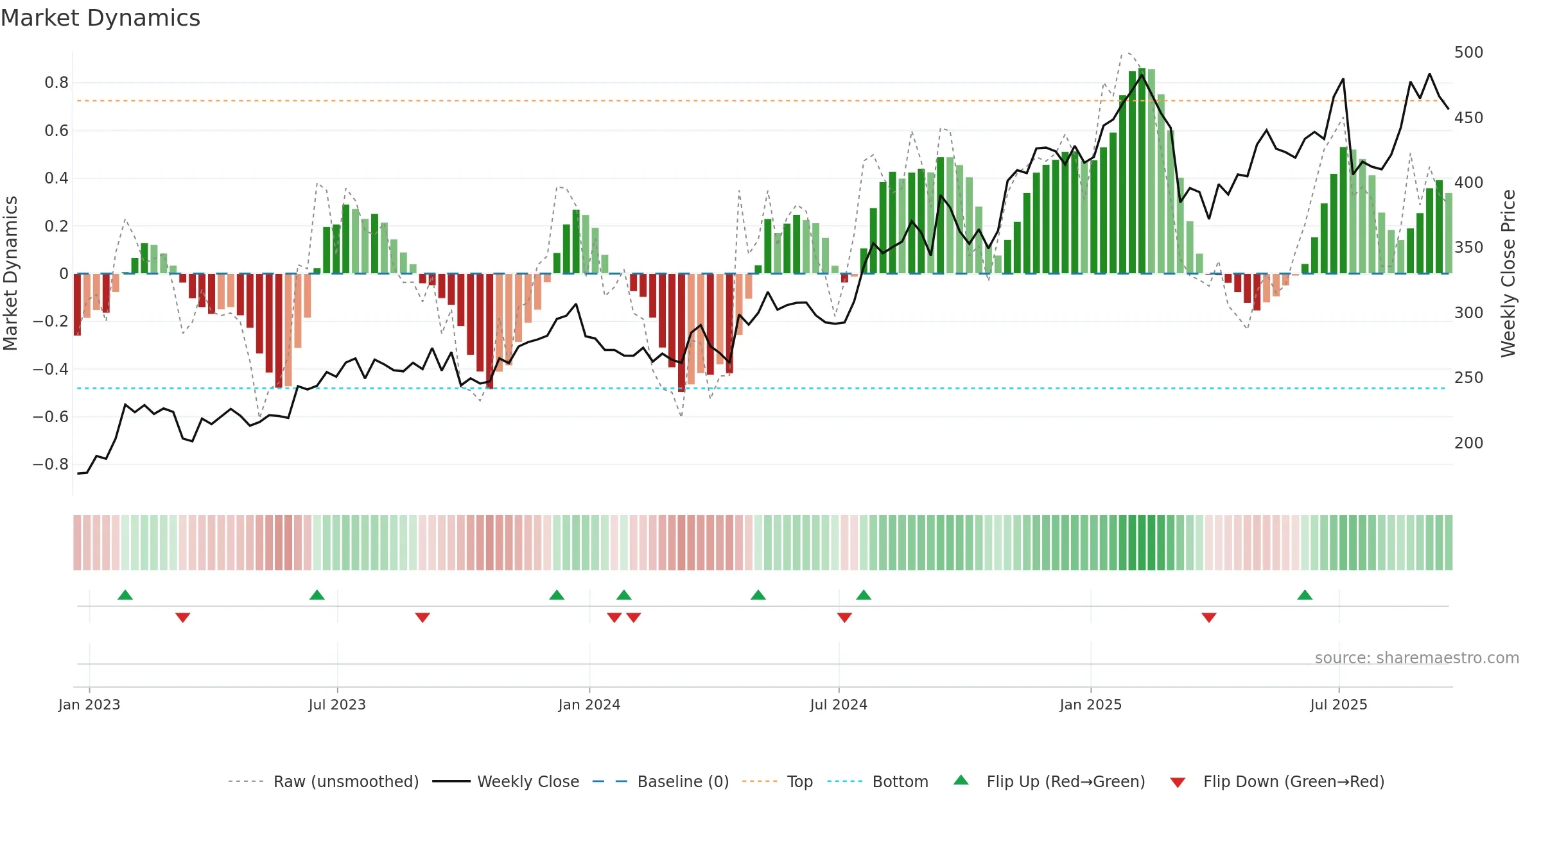Click the blue dashed Baseline swatch in legend
Screen dimensions: 1541x866
(610, 781)
